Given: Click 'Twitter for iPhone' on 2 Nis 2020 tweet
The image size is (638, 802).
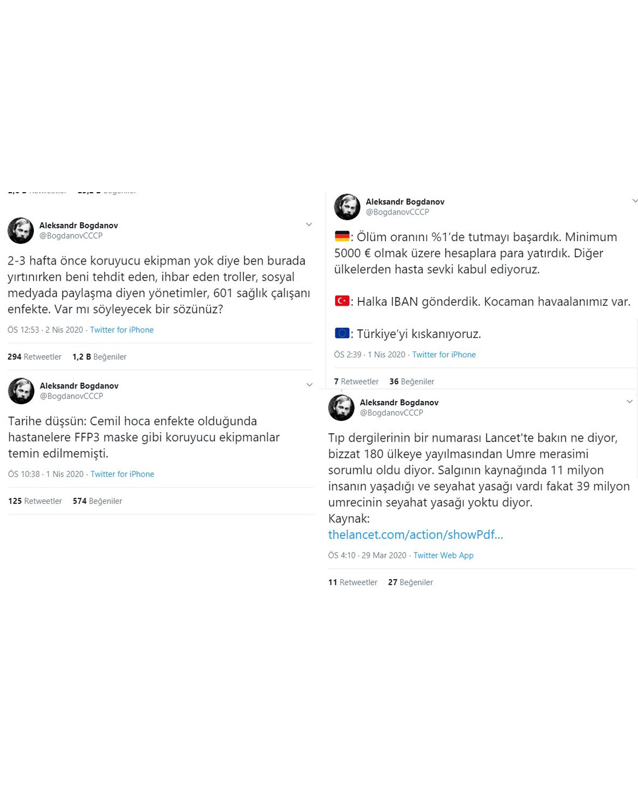Looking at the screenshot, I should pyautogui.click(x=121, y=330).
